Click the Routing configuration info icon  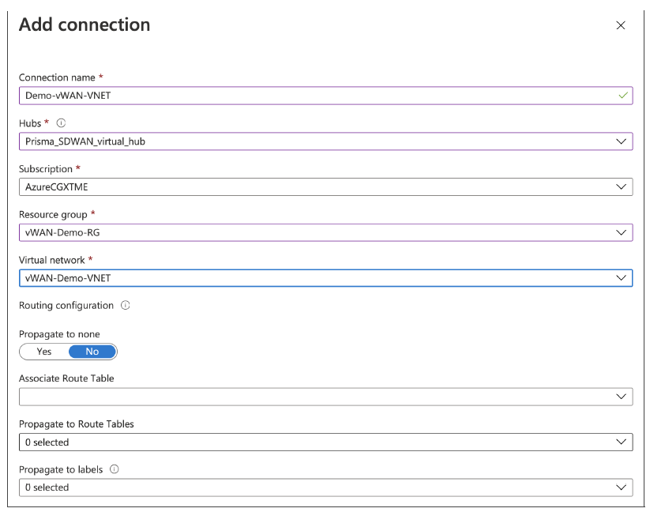126,305
